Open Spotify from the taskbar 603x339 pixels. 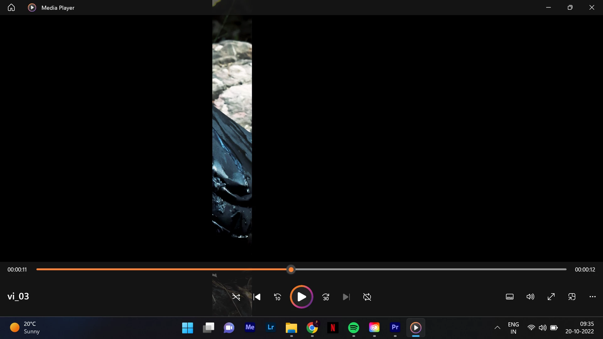click(354, 328)
